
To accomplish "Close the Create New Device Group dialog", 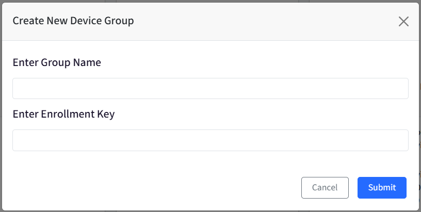I will (x=403, y=22).
